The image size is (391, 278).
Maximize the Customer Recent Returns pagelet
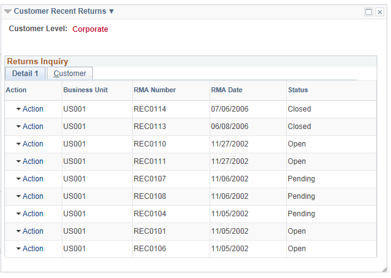tap(369, 12)
